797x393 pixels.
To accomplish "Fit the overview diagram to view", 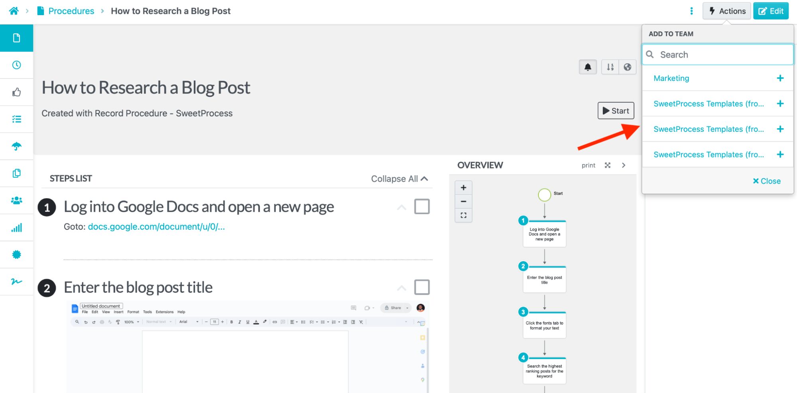I will pos(463,215).
